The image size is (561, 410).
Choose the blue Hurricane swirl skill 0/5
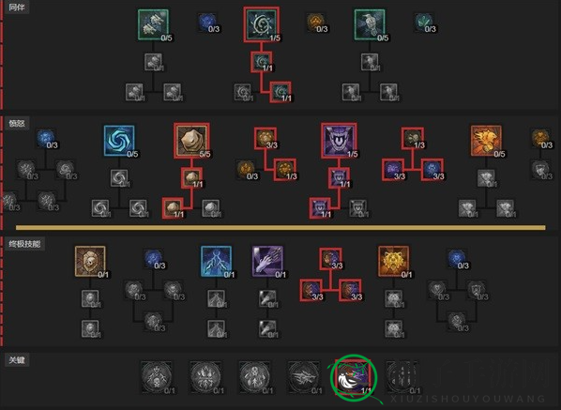click(x=119, y=141)
